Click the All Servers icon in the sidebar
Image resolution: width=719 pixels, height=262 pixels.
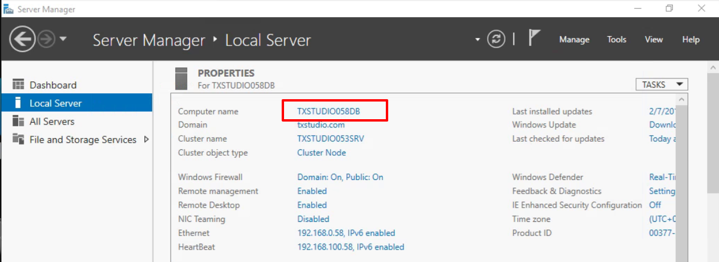pos(18,121)
